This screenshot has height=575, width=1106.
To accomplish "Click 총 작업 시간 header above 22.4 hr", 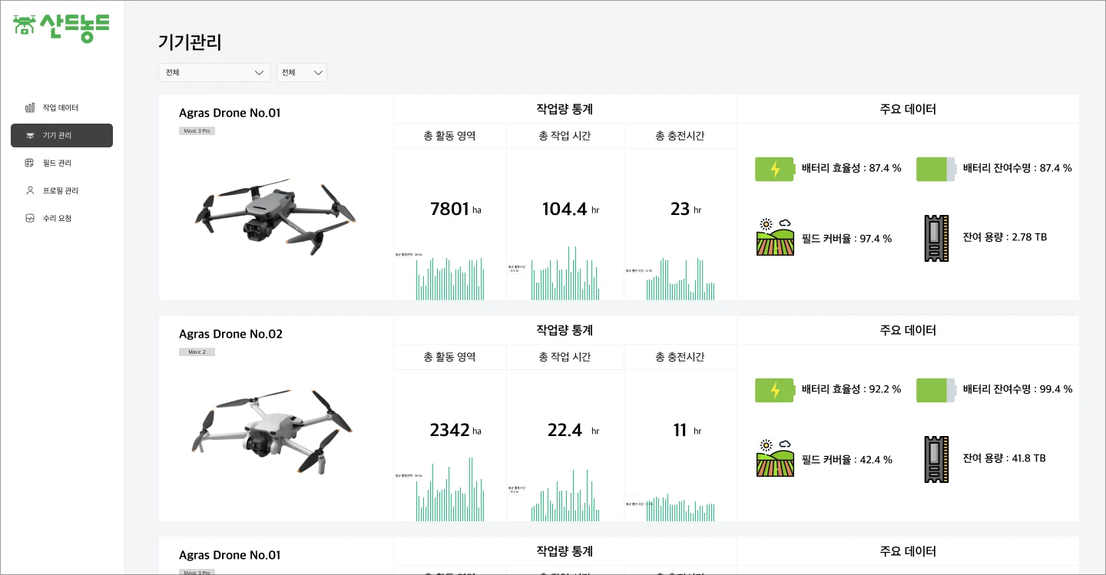I will [x=565, y=357].
